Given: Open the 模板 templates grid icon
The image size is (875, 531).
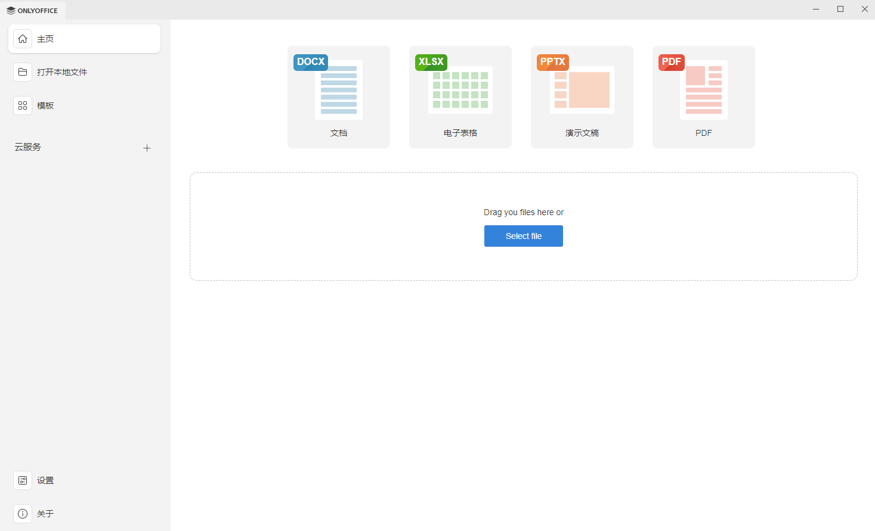Looking at the screenshot, I should click(23, 105).
